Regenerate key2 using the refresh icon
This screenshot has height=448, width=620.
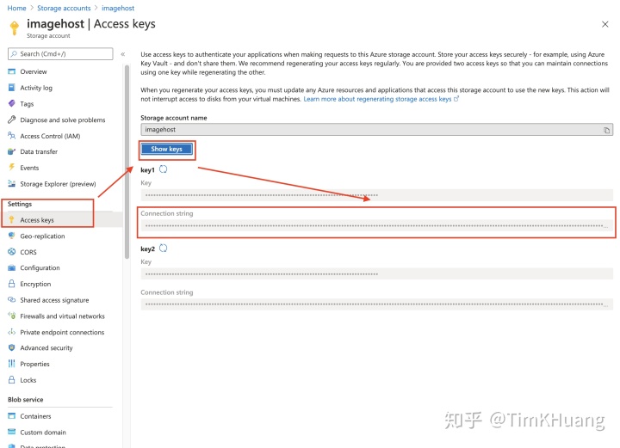click(163, 249)
